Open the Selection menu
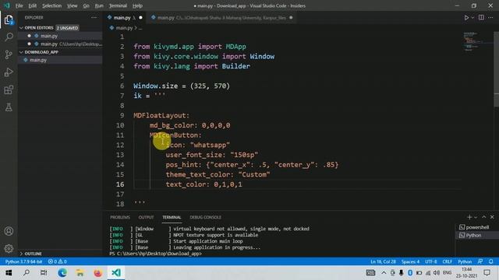 (52, 5)
